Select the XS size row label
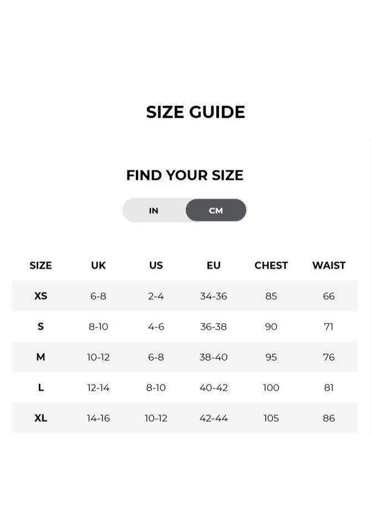 tap(40, 296)
